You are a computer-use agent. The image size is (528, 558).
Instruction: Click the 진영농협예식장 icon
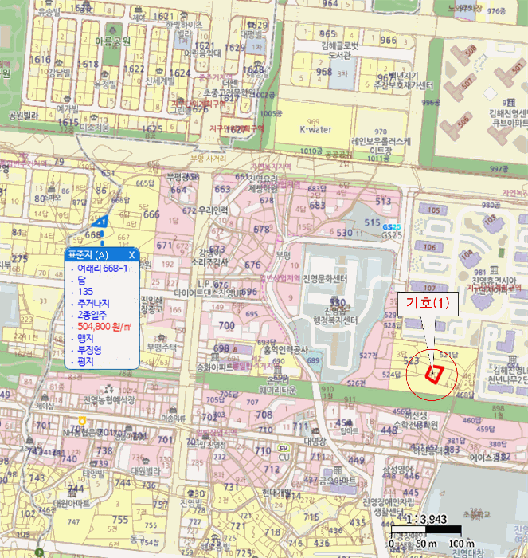[108, 389]
